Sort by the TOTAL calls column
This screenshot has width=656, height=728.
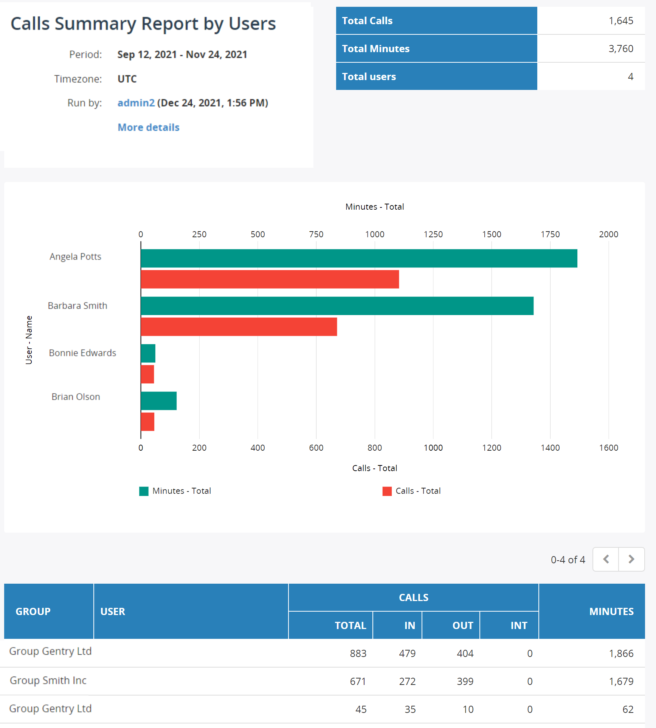coord(331,625)
